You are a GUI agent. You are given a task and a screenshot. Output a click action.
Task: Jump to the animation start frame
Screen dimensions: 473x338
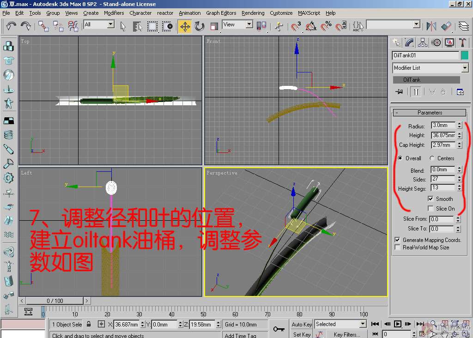(375, 324)
